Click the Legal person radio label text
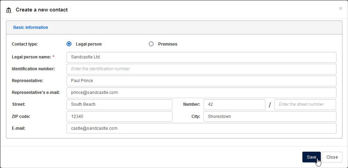The image size is (348, 168). pos(89,44)
